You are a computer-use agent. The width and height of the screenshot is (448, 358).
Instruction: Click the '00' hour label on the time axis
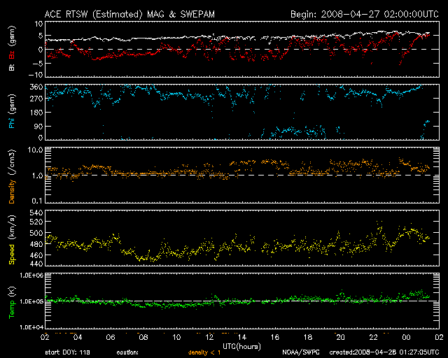pos(406,337)
